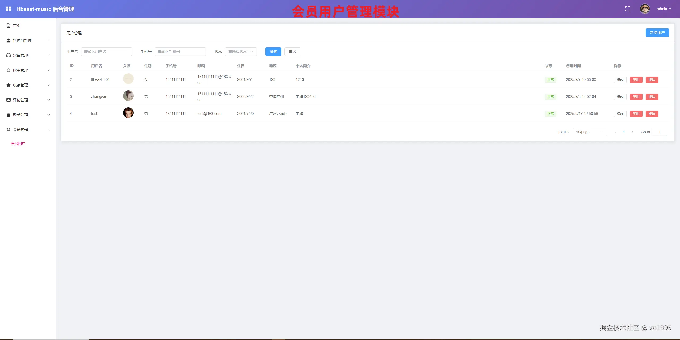Image resolution: width=680 pixels, height=340 pixels.
Task: Click the envelope icon for 评论管理
Action: click(x=8, y=100)
